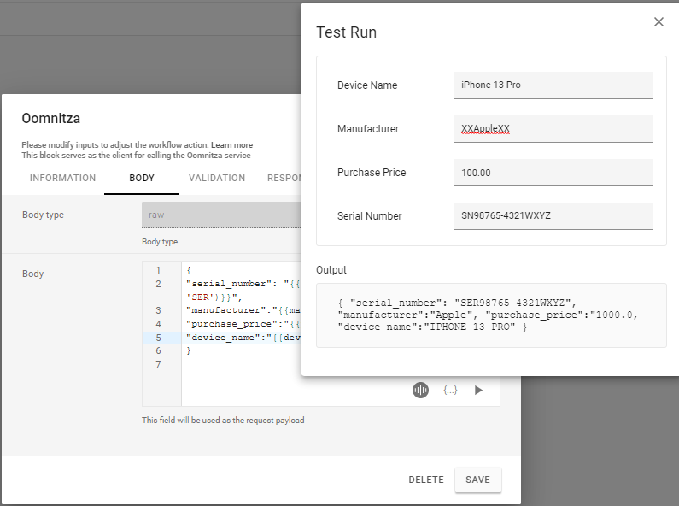Close the Test Run dialog
Image resolution: width=679 pixels, height=506 pixels.
(x=659, y=22)
